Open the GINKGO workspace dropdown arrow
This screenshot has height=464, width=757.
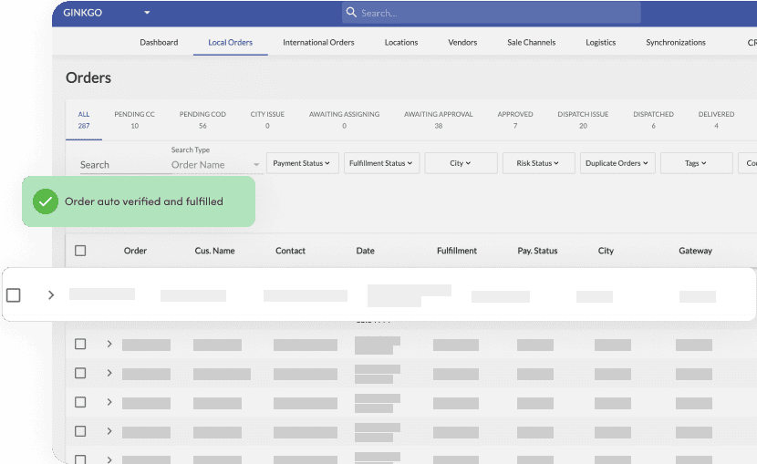[147, 13]
